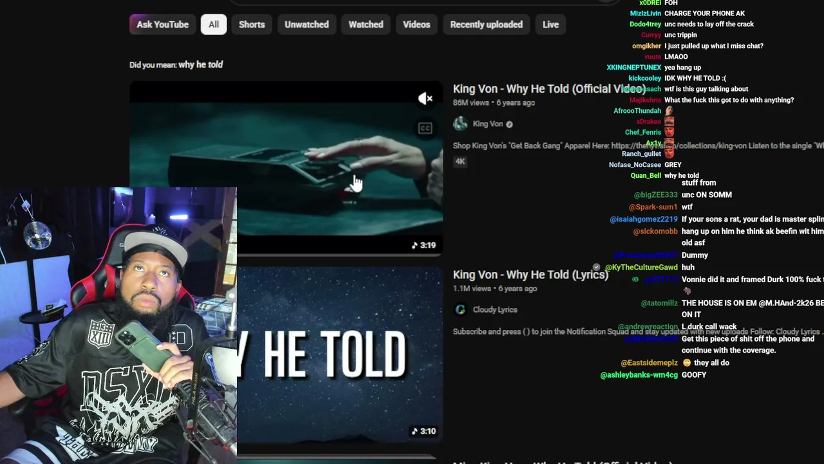The width and height of the screenshot is (824, 464).
Task: Click the "Get Back Gang" apparel description
Action: point(638,146)
